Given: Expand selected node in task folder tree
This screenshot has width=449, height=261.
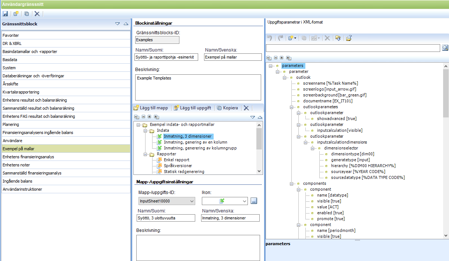Looking at the screenshot, I should coord(149,117).
